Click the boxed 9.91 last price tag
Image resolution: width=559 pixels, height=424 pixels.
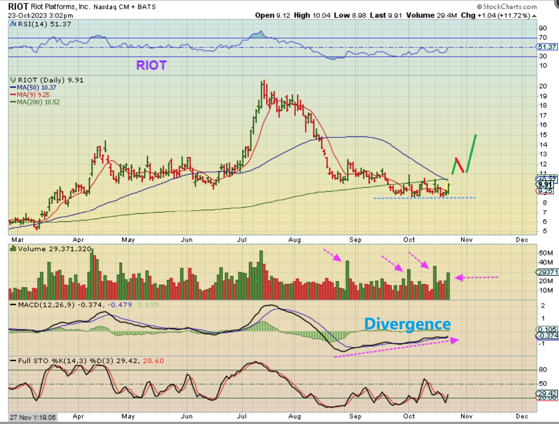[545, 184]
